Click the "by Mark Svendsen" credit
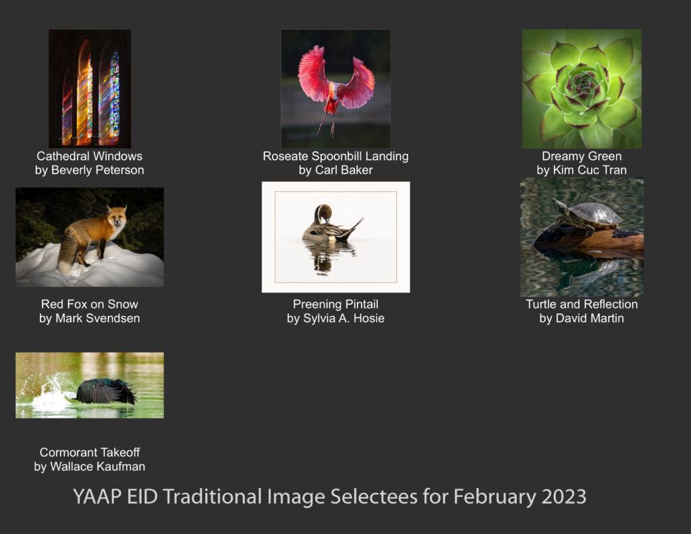 [x=90, y=319]
